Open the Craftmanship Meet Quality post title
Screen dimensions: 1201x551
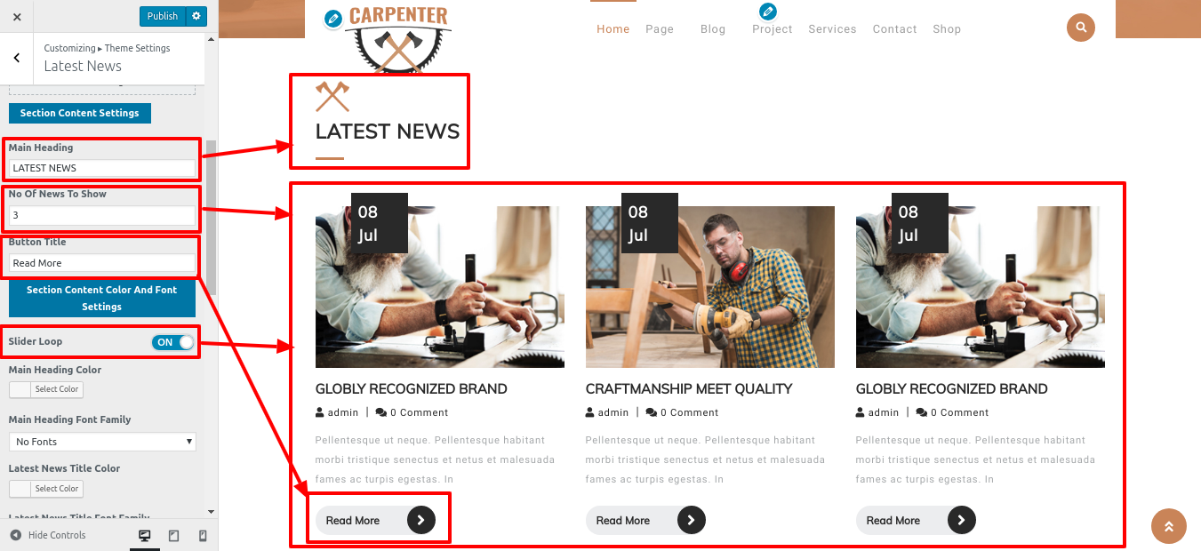[x=689, y=389]
